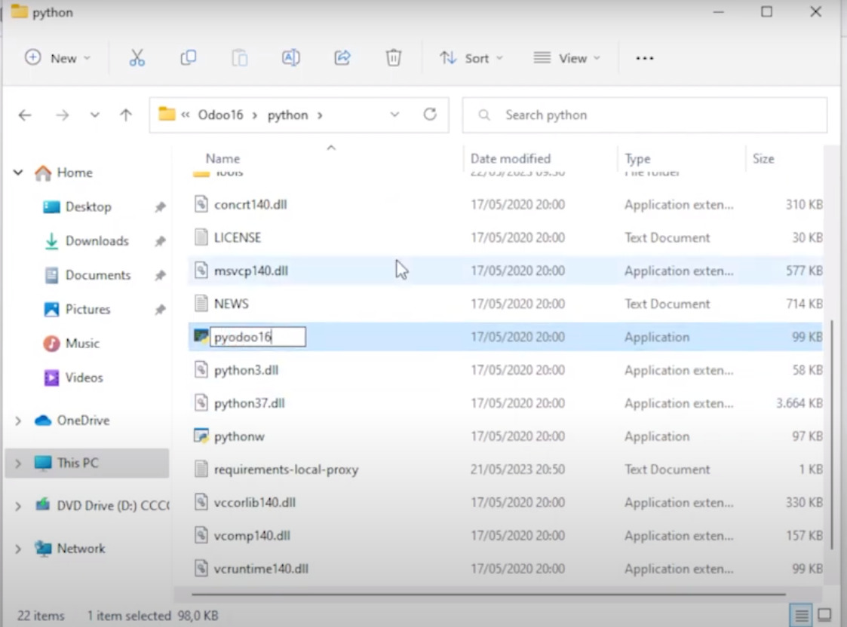Click the vertical scrollbar in file list
The height and width of the screenshot is (627, 847).
pyautogui.click(x=832, y=433)
